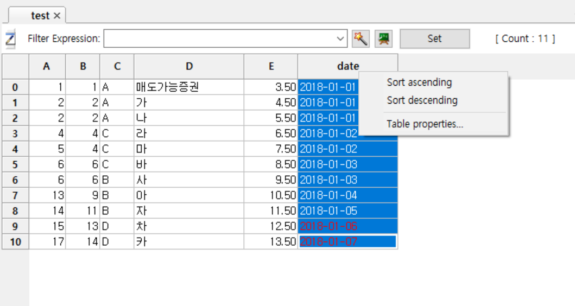Select row header 8
The width and height of the screenshot is (575, 306).
[15, 211]
